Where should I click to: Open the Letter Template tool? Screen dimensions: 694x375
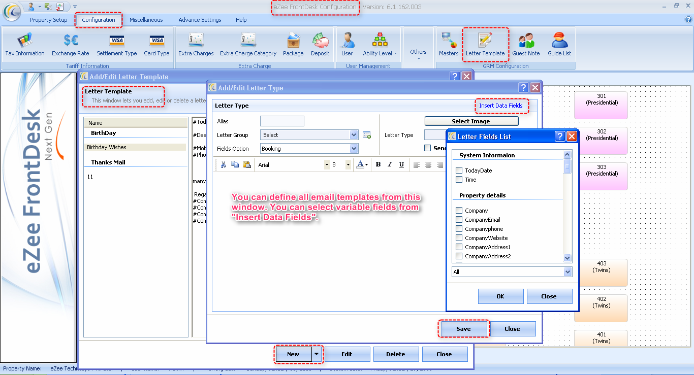[x=485, y=44]
